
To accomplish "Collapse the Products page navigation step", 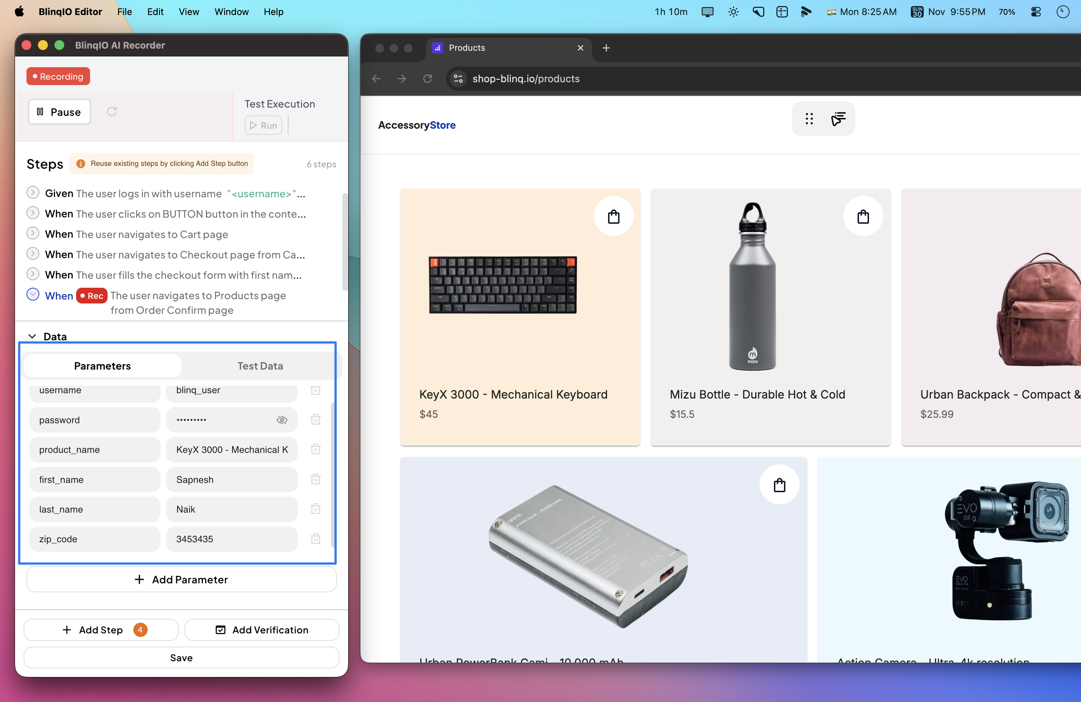I will 33,295.
